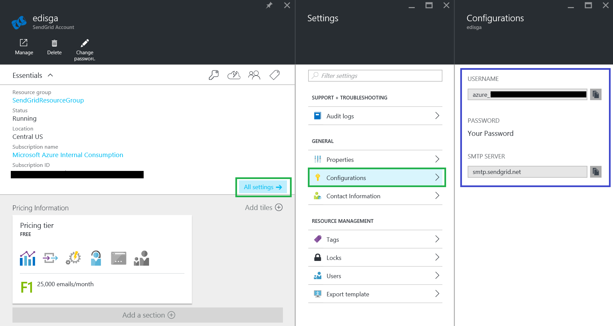The image size is (613, 326).
Task: Expand chevron on Tags row
Action: coord(437,239)
